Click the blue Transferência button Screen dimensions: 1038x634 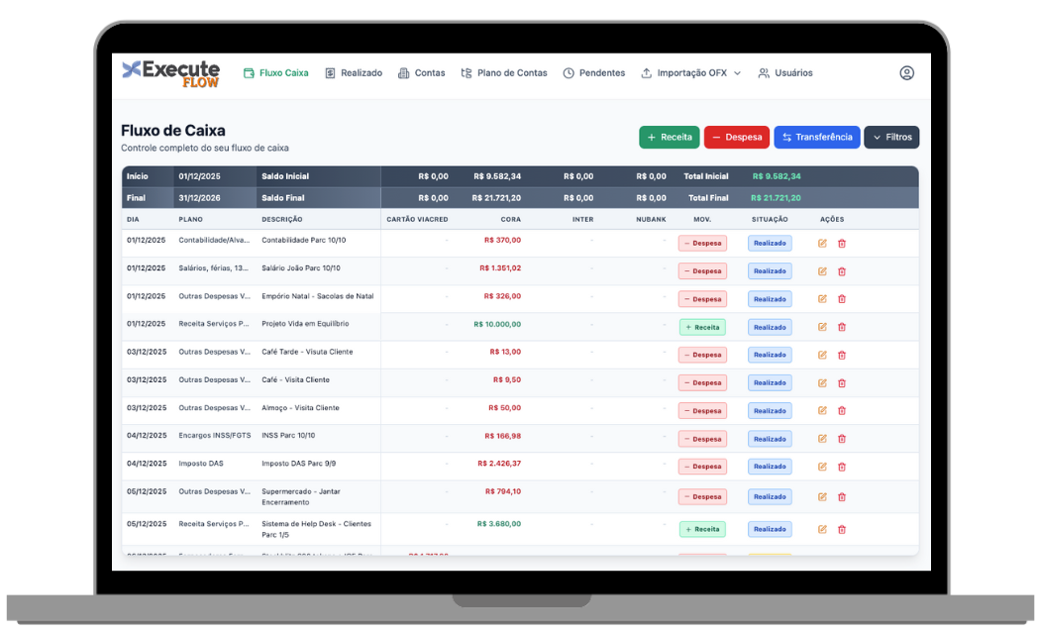816,137
